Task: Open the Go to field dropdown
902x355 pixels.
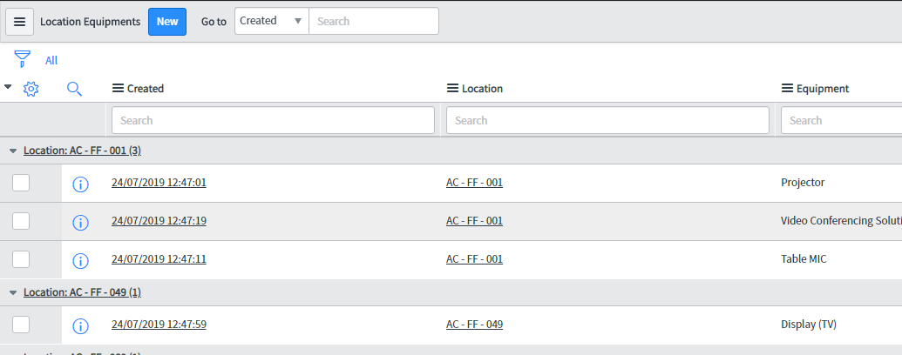Action: [272, 21]
